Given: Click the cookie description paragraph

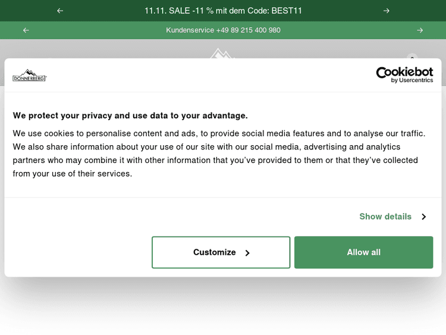Looking at the screenshot, I should 220,154.
